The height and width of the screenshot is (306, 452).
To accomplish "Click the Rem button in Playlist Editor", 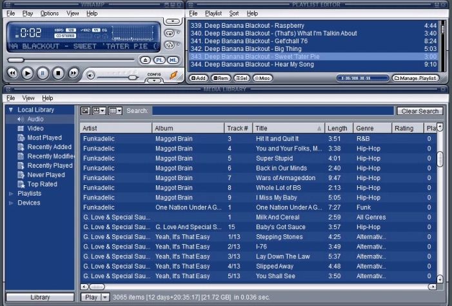I will coord(221,78).
